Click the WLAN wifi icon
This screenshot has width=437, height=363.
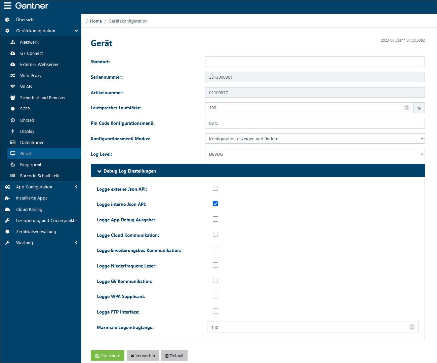13,86
